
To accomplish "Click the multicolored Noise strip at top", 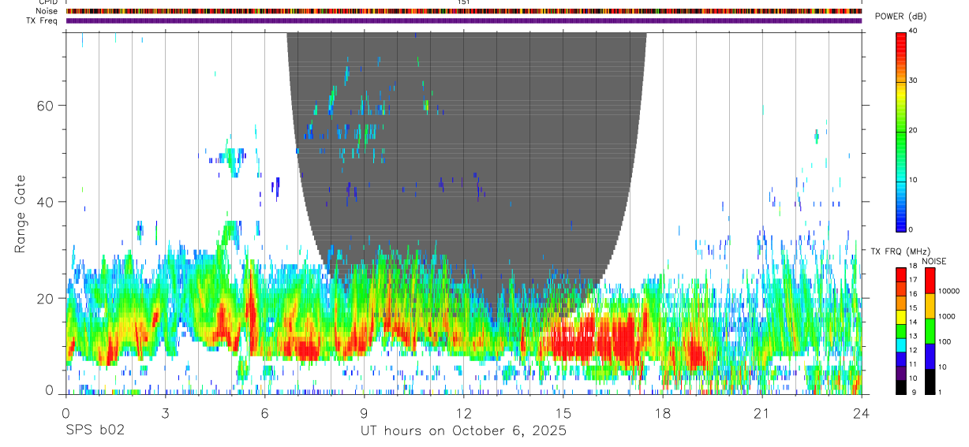I will (464, 12).
